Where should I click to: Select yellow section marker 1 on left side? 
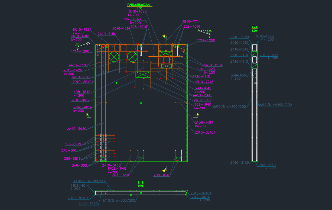[87, 115]
